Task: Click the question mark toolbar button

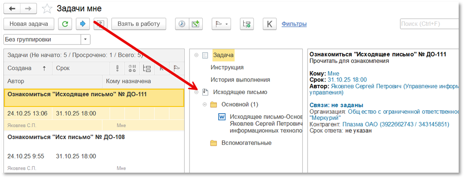Action: (x=100, y=24)
